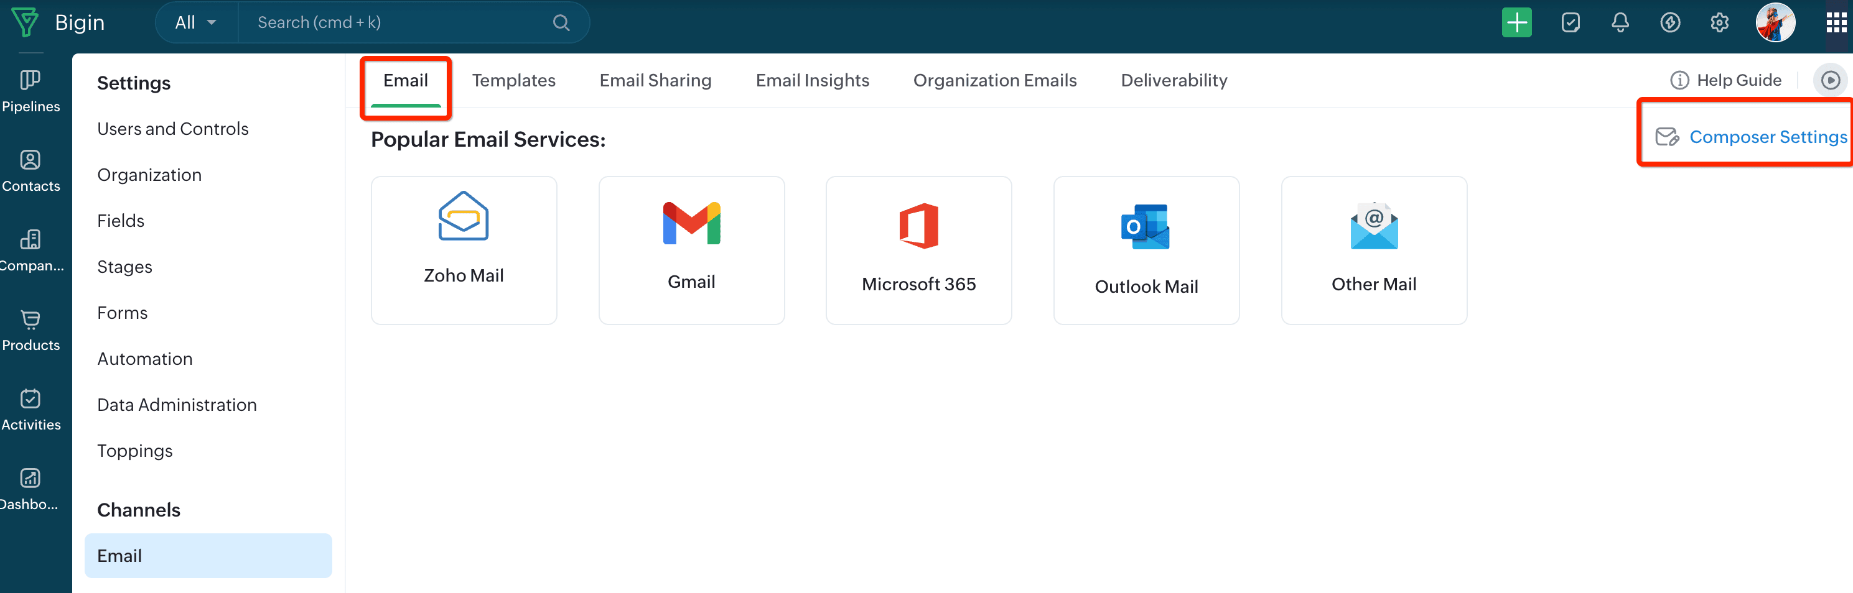
Task: Click the green plus quick-create button
Action: point(1516,23)
